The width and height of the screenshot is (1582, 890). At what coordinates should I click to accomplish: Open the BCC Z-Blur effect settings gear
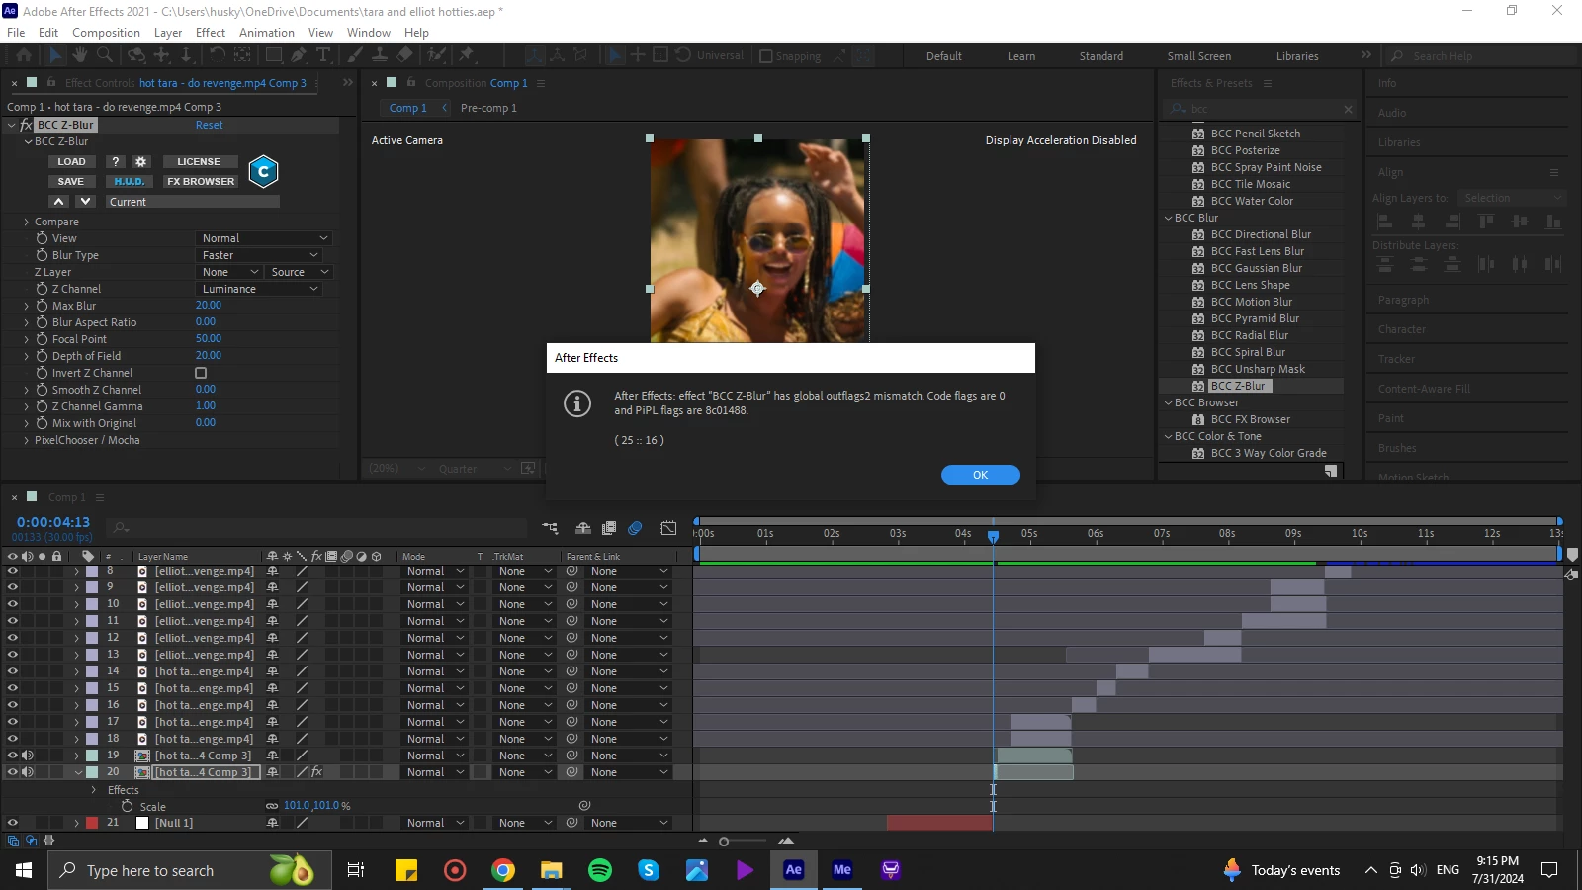coord(140,162)
